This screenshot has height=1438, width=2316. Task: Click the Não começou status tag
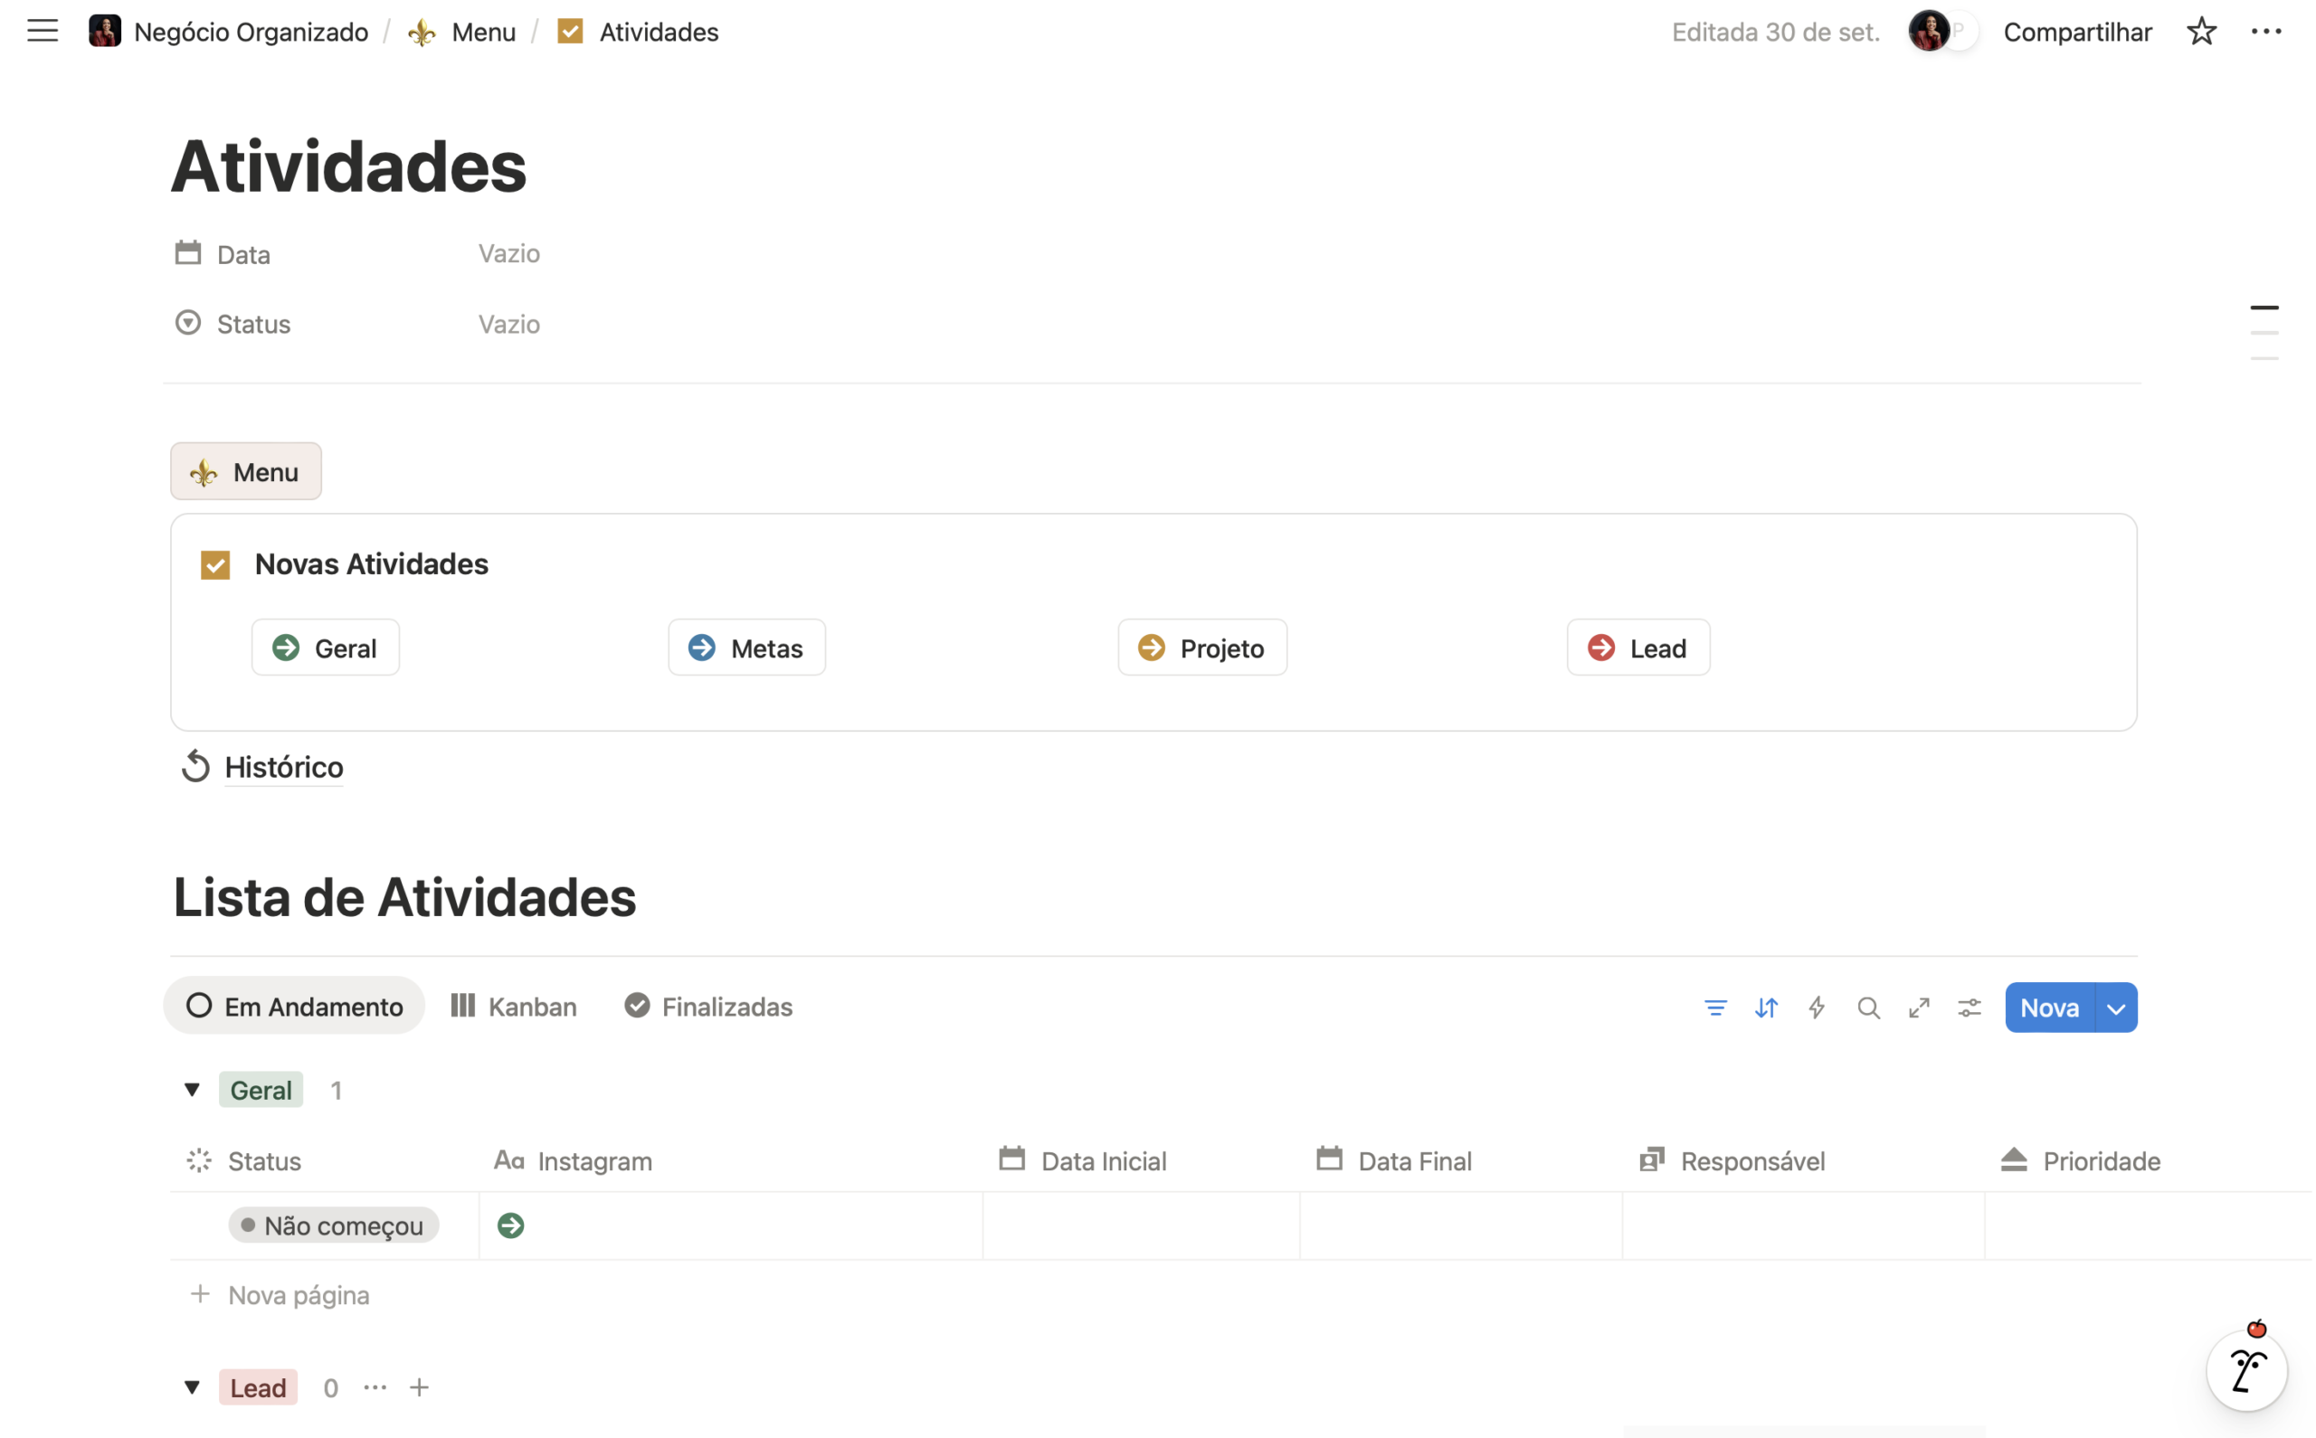334,1225
